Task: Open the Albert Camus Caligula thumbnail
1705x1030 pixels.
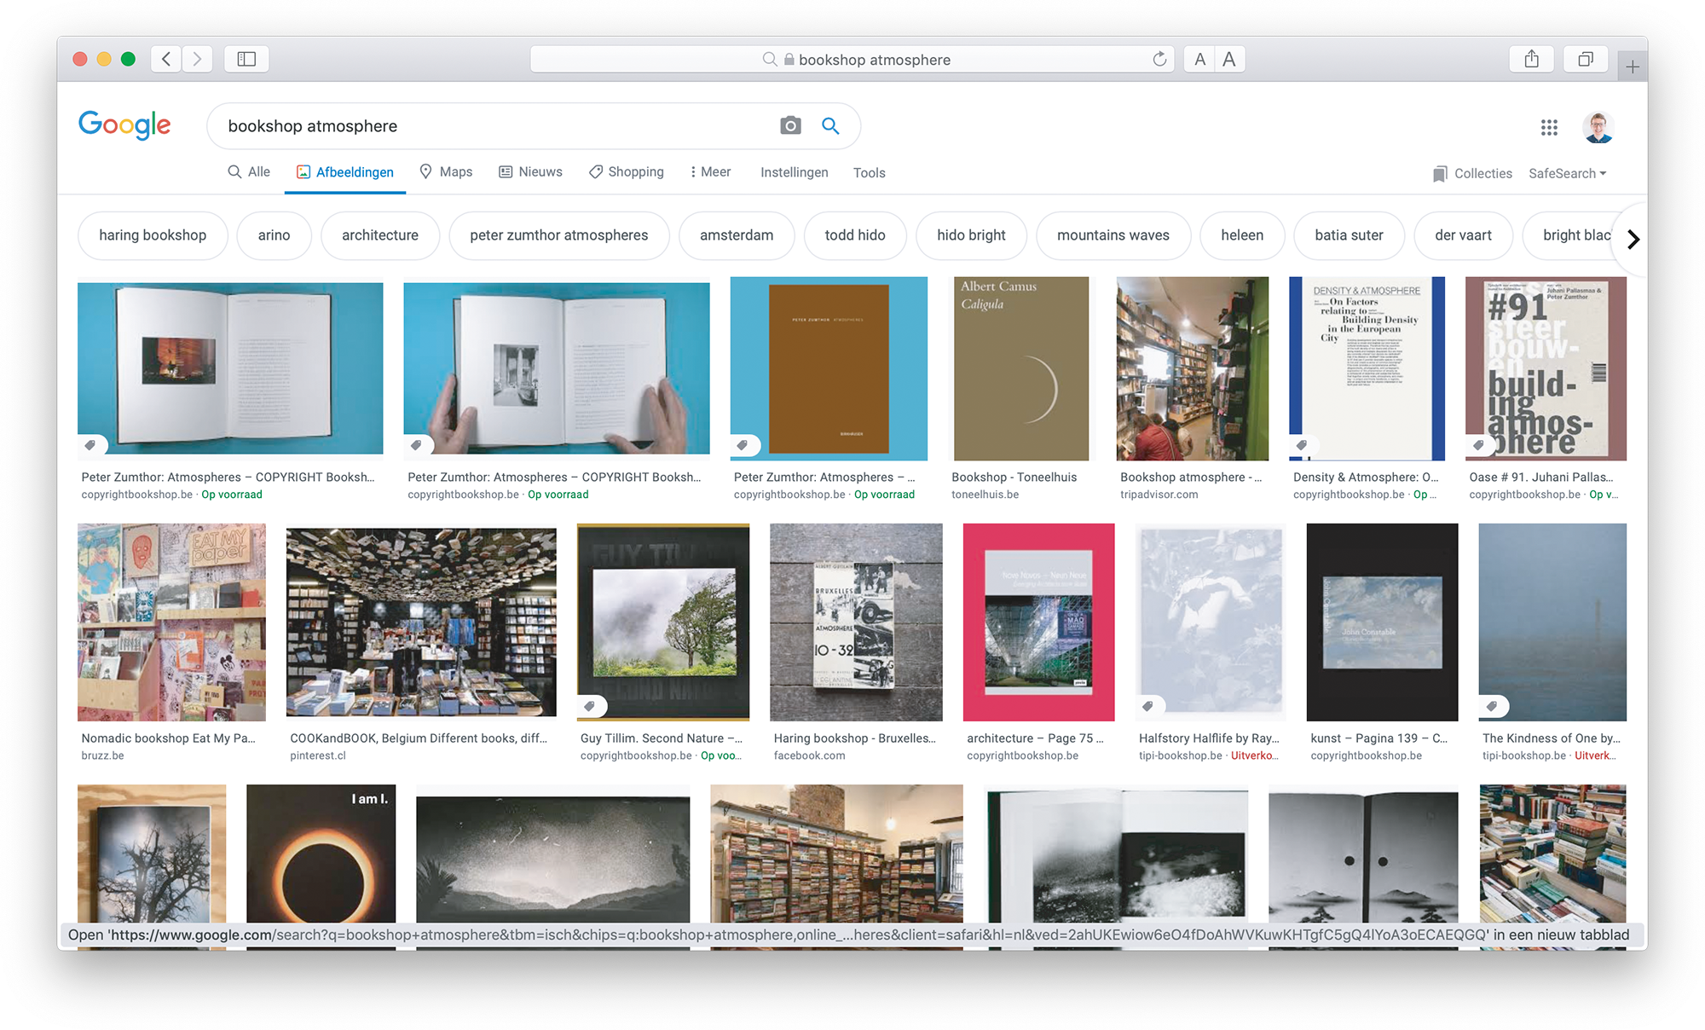Action: (x=1020, y=368)
